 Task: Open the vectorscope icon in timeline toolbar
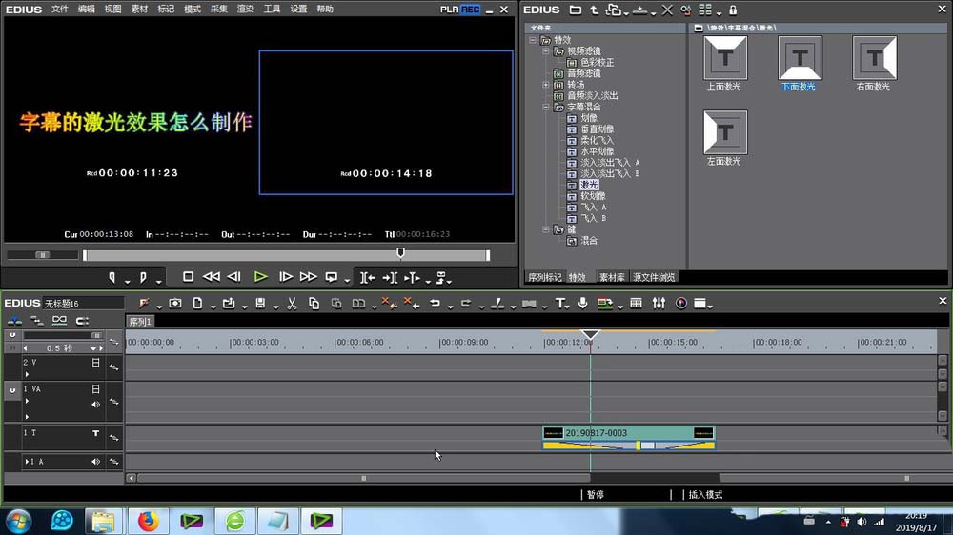[681, 303]
